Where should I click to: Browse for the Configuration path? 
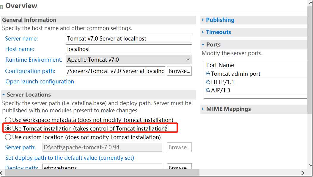click(179, 71)
